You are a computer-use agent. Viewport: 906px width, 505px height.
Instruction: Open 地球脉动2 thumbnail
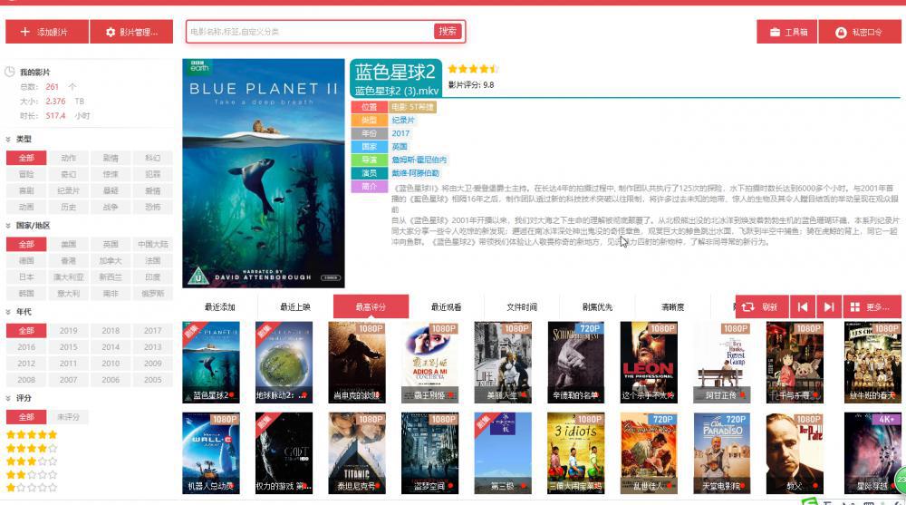[284, 362]
